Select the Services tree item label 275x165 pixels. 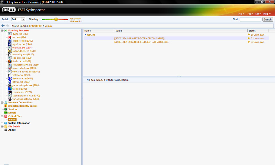point(13,109)
